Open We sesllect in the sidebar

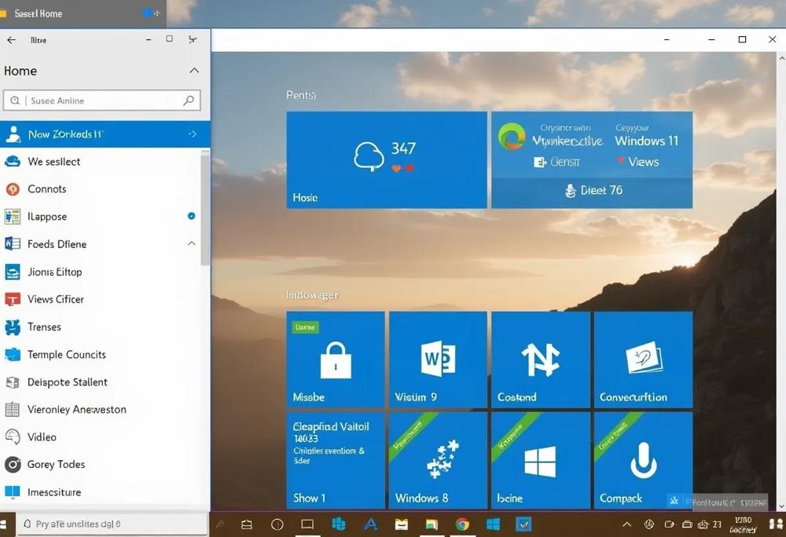[101, 162]
